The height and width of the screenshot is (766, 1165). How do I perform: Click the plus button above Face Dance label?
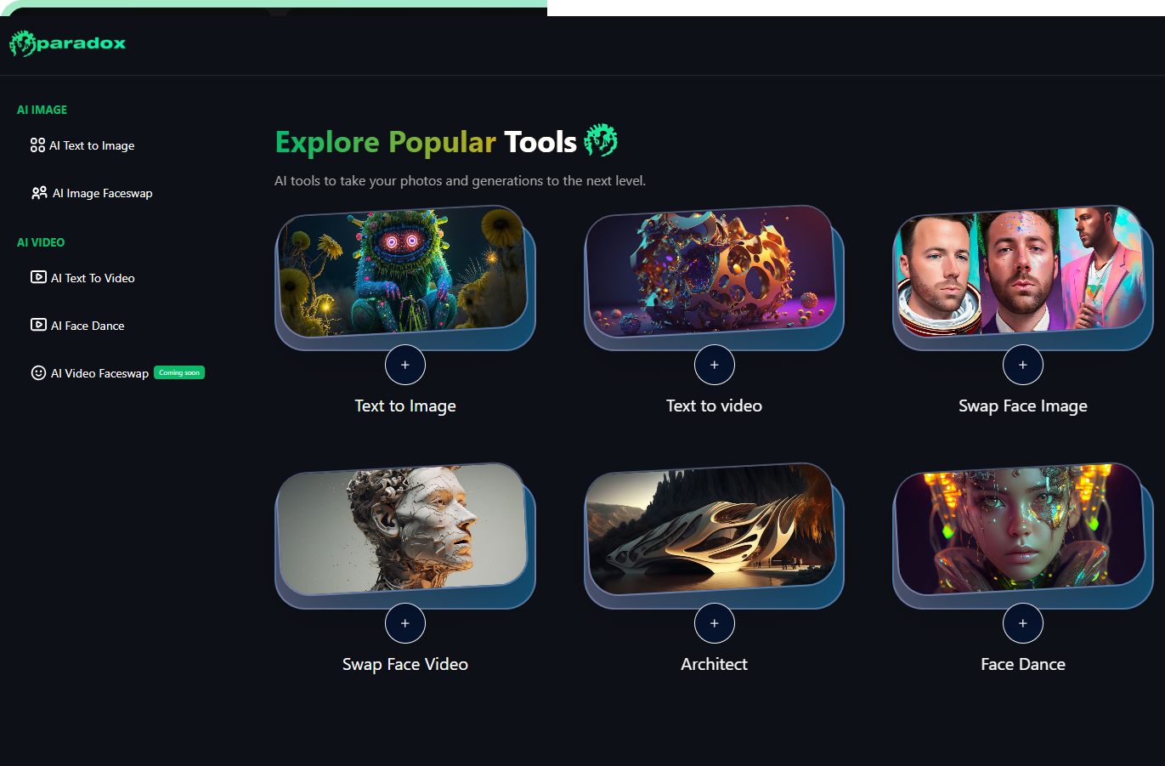point(1023,623)
